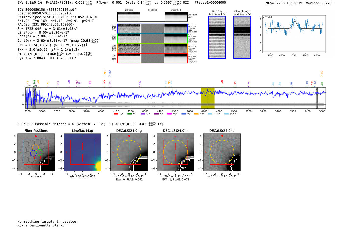Screen dimensions: 351x239
Task: Click the With Sky cutout image
Action: (x=217, y=37)
